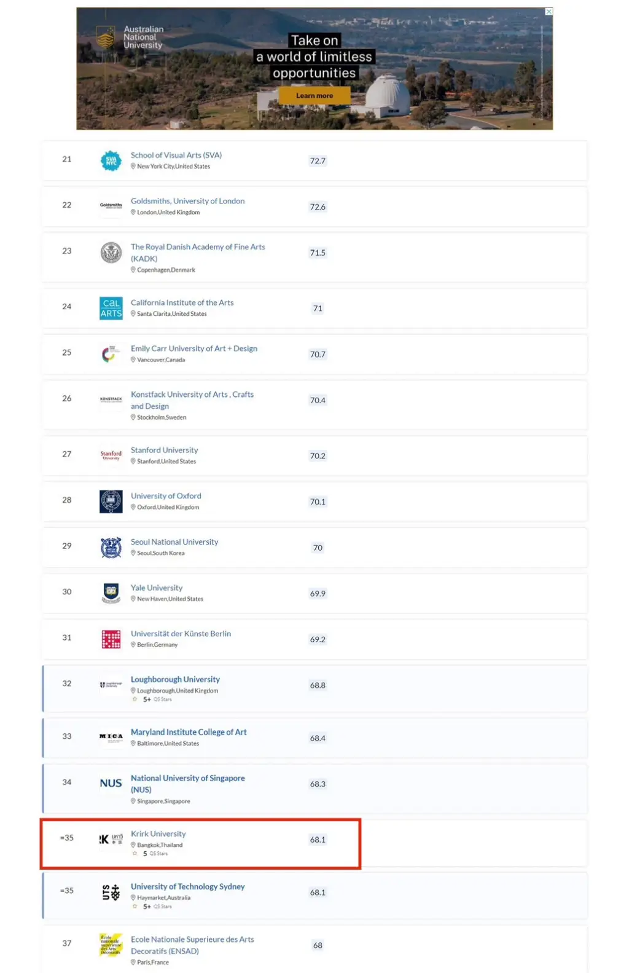Open Goldsmiths, University of London link

coord(187,201)
